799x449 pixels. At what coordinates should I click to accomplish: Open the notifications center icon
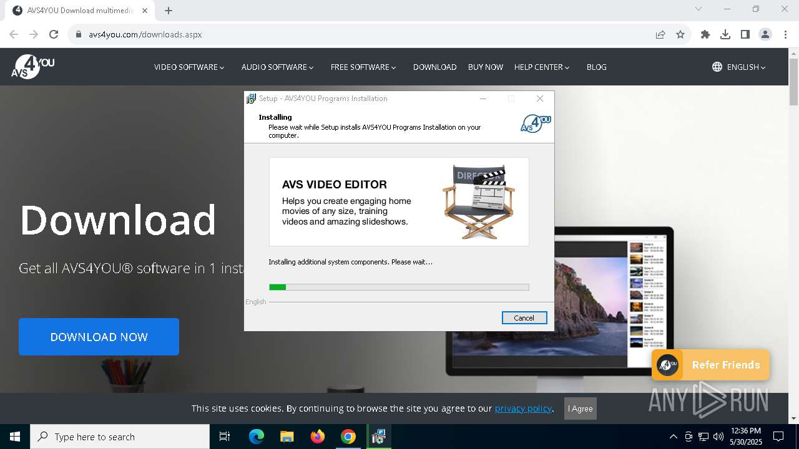click(778, 437)
